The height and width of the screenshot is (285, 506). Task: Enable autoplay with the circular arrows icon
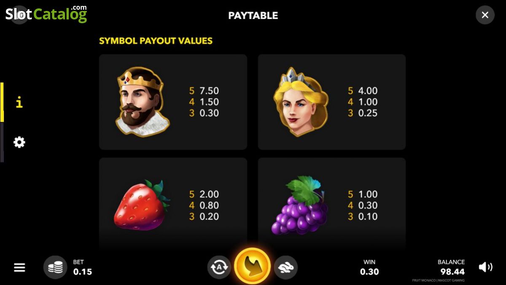pyautogui.click(x=219, y=267)
